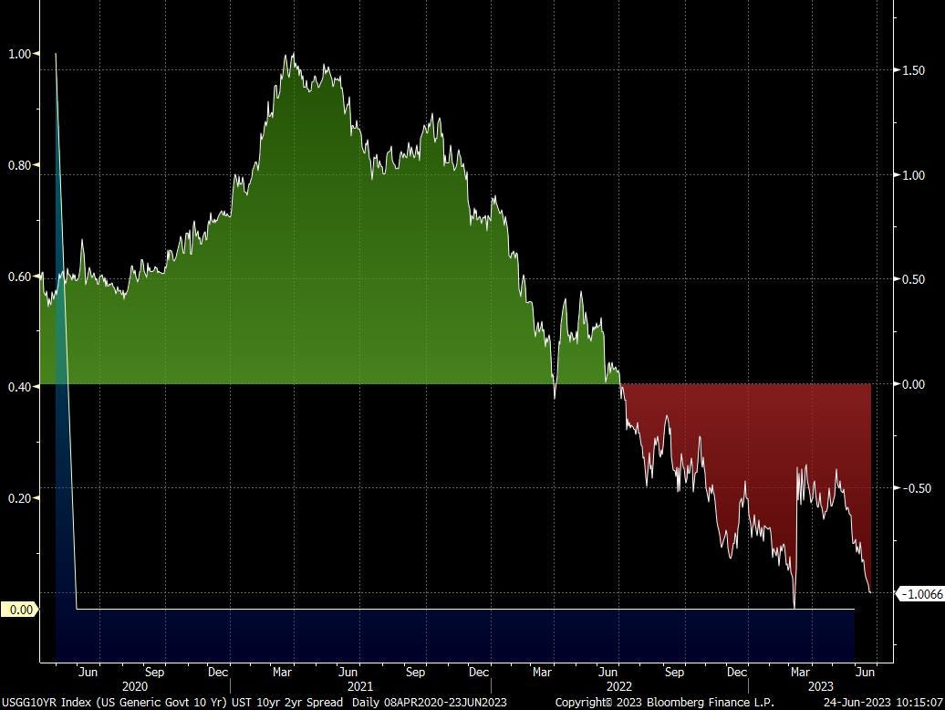The image size is (945, 710).
Task: Click the Mar month label near 2023
Action: click(800, 672)
